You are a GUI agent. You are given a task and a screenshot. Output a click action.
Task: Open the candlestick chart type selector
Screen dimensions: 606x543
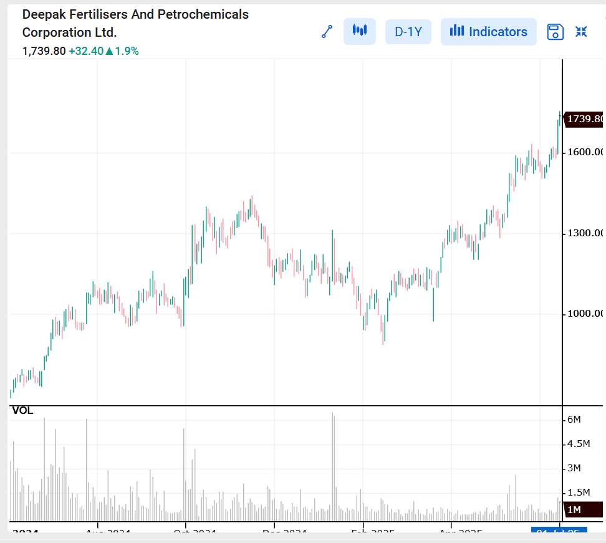click(360, 31)
